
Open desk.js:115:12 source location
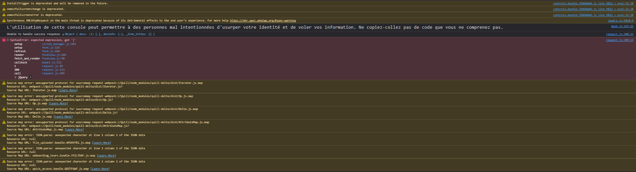[622, 26]
